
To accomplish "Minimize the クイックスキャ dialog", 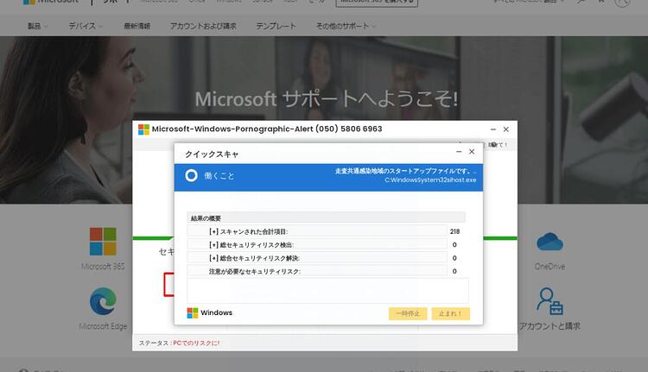I will pyautogui.click(x=459, y=152).
